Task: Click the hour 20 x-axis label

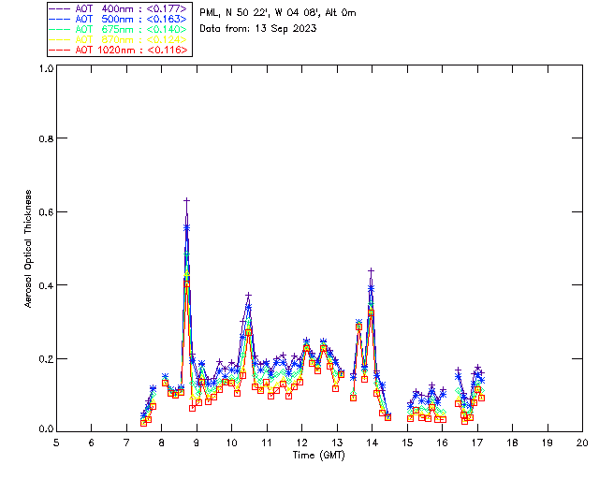Action: coord(582,443)
